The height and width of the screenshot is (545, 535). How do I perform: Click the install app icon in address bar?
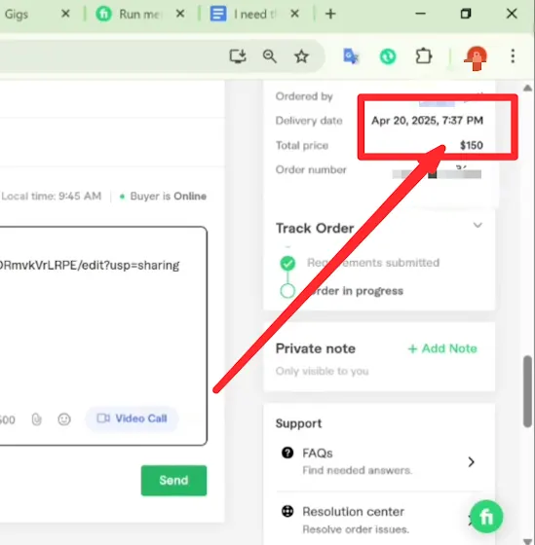pos(238,56)
